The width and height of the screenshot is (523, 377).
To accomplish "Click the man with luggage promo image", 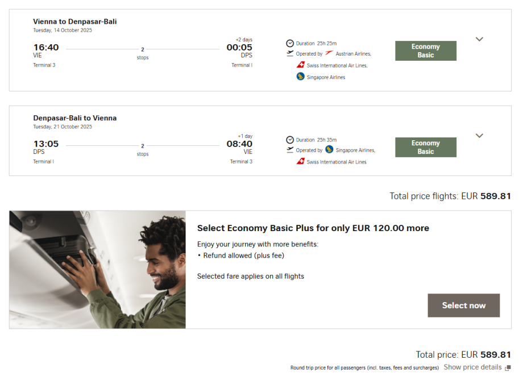I will 98,270.
